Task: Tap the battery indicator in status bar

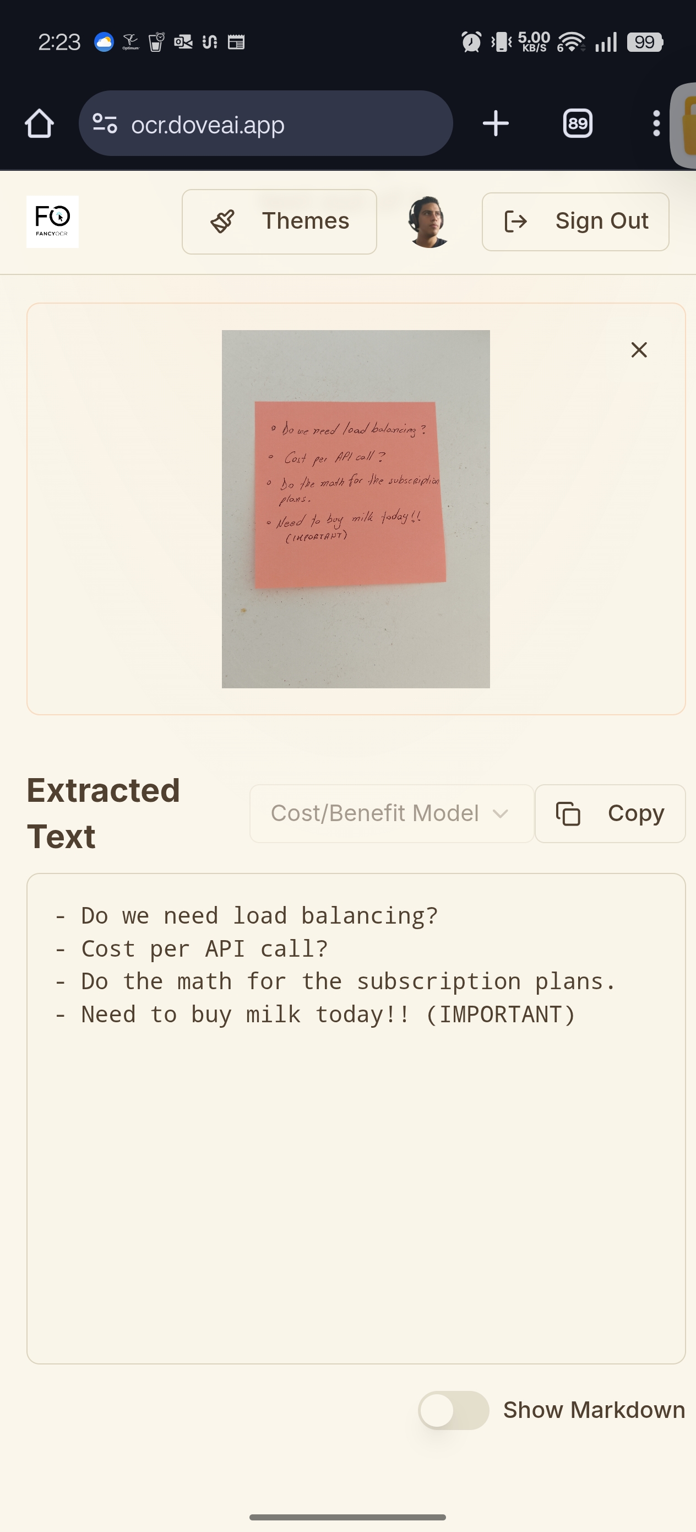Action: click(x=645, y=42)
